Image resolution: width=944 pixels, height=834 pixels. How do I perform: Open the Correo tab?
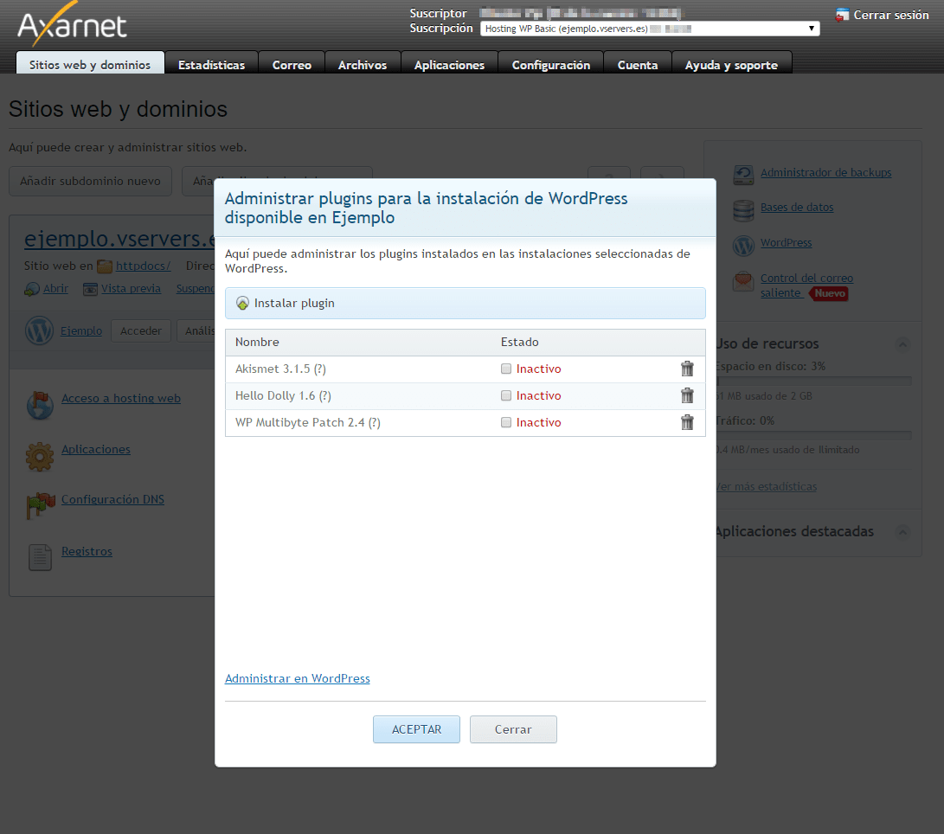coord(292,64)
